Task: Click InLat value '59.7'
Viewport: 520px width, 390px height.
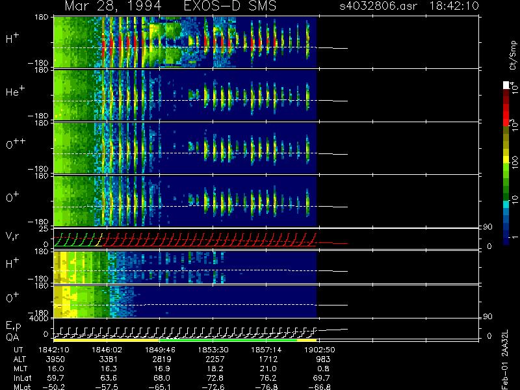Action: pos(56,378)
